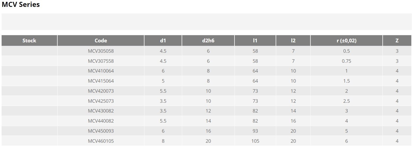Select the MCV430082 entry
The image size is (414, 148).
click(x=101, y=111)
